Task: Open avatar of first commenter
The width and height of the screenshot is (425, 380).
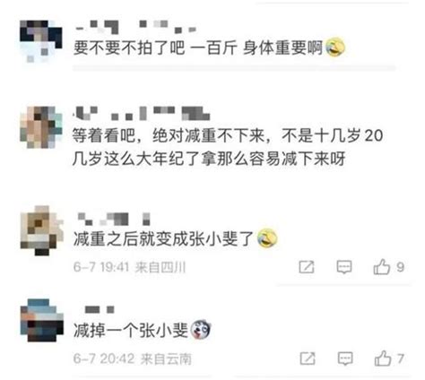Action: 41,41
